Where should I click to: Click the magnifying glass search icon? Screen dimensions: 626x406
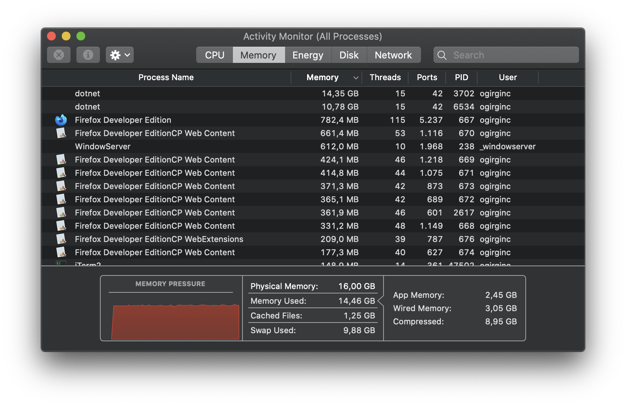pos(442,55)
